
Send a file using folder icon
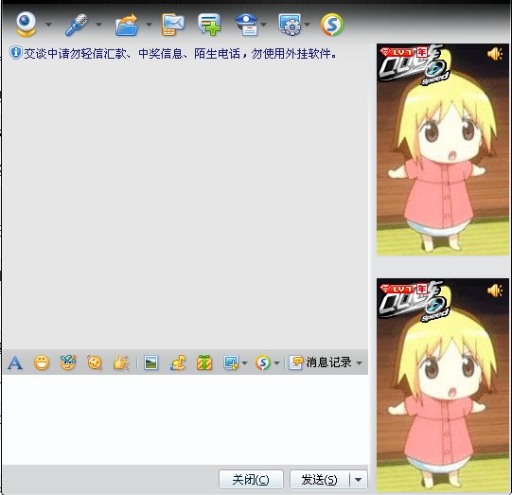click(127, 25)
